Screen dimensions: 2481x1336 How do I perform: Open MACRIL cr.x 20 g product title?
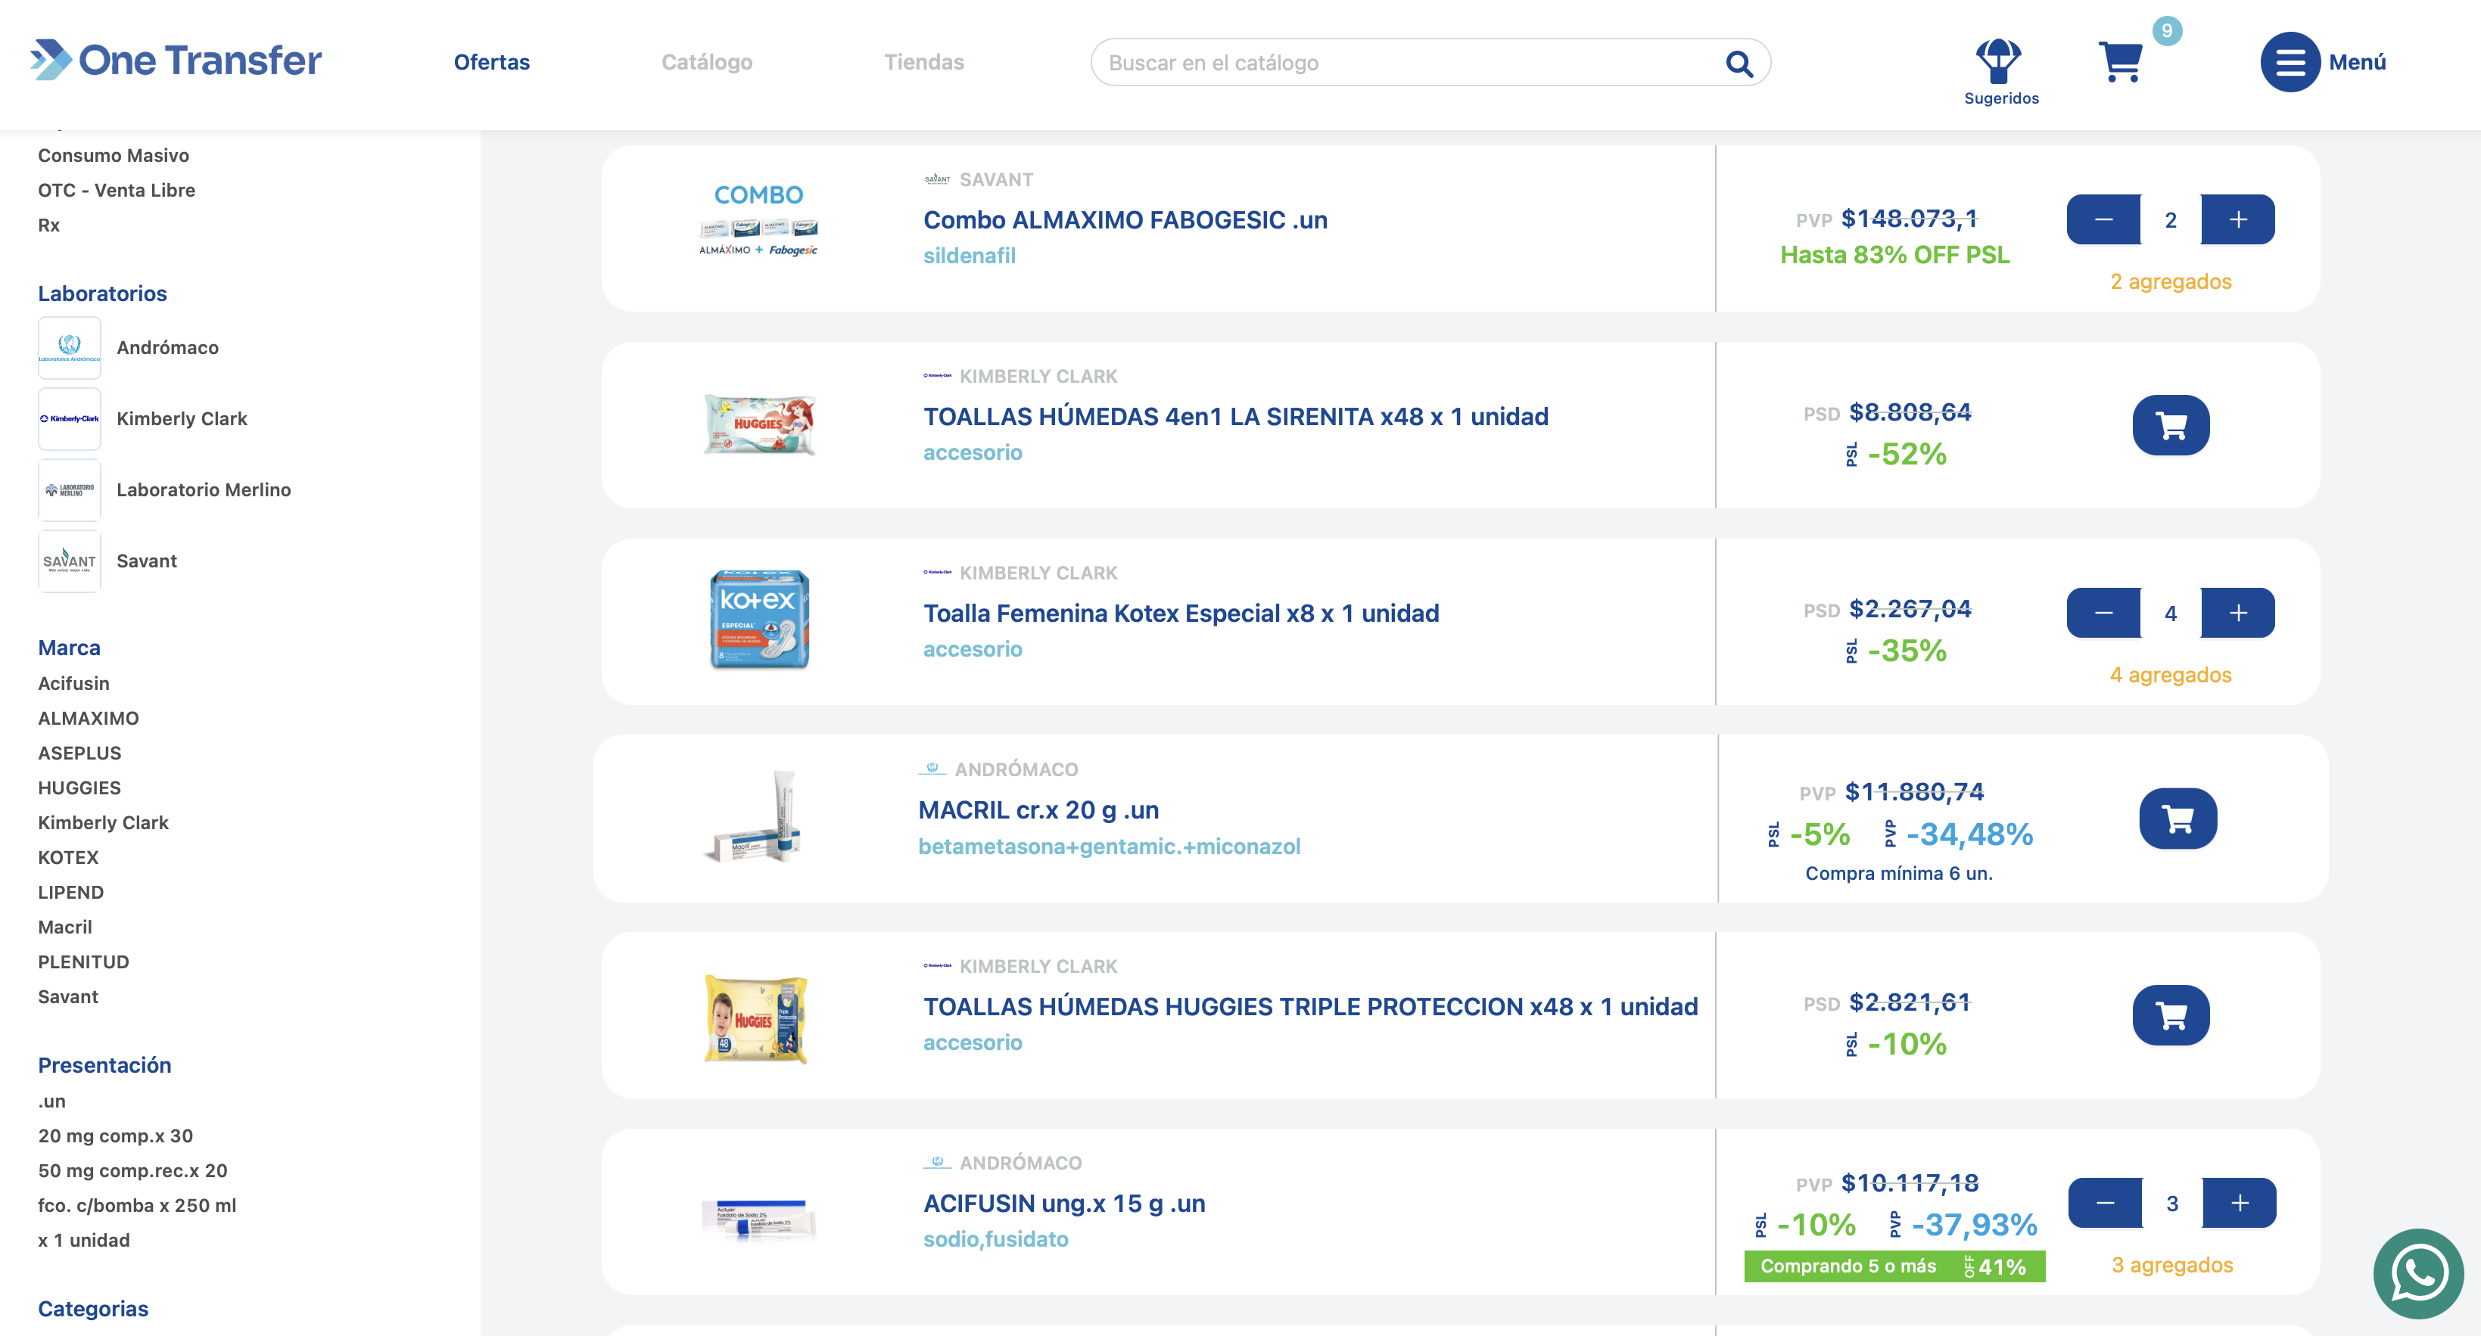coord(1038,810)
